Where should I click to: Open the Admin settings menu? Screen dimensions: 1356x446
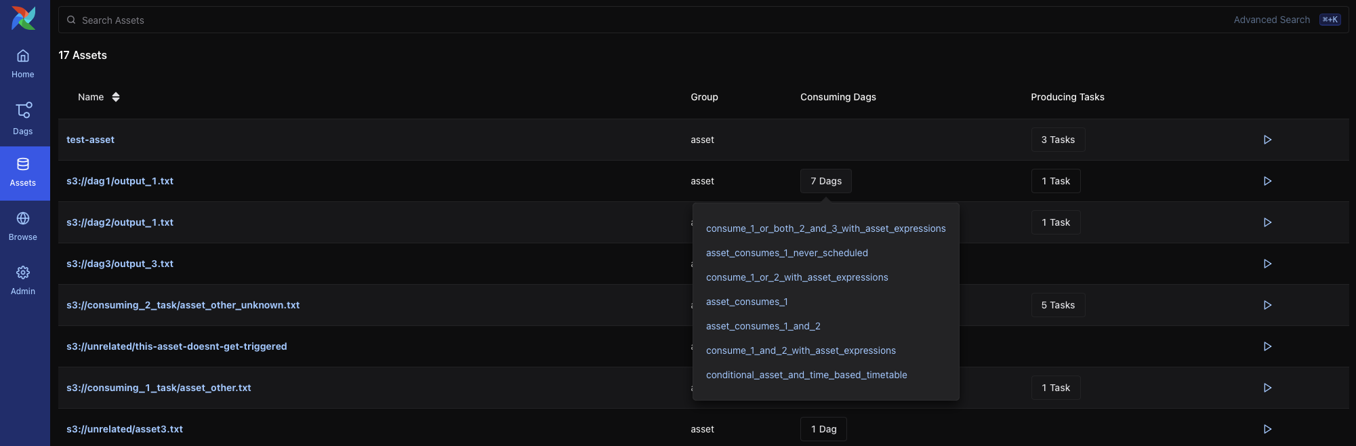point(23,280)
